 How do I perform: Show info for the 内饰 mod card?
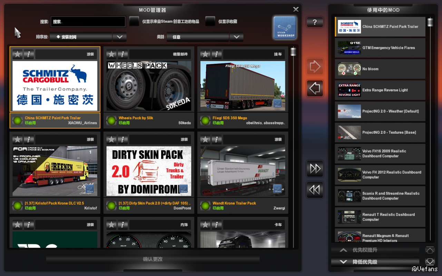click(x=122, y=225)
